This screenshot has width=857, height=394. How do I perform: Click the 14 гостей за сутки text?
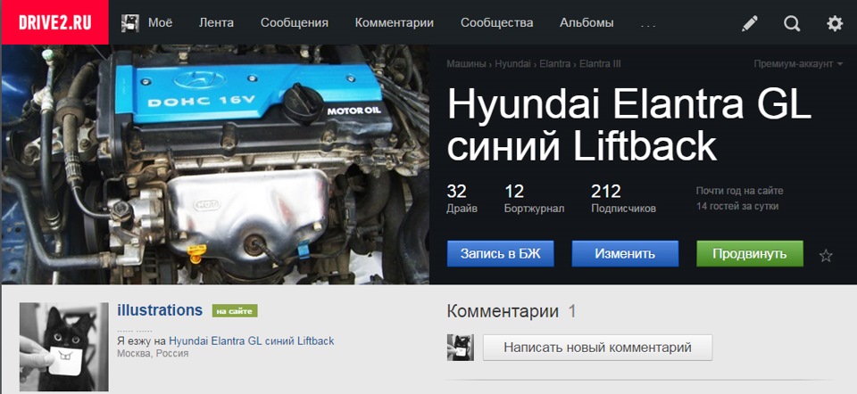[737, 207]
